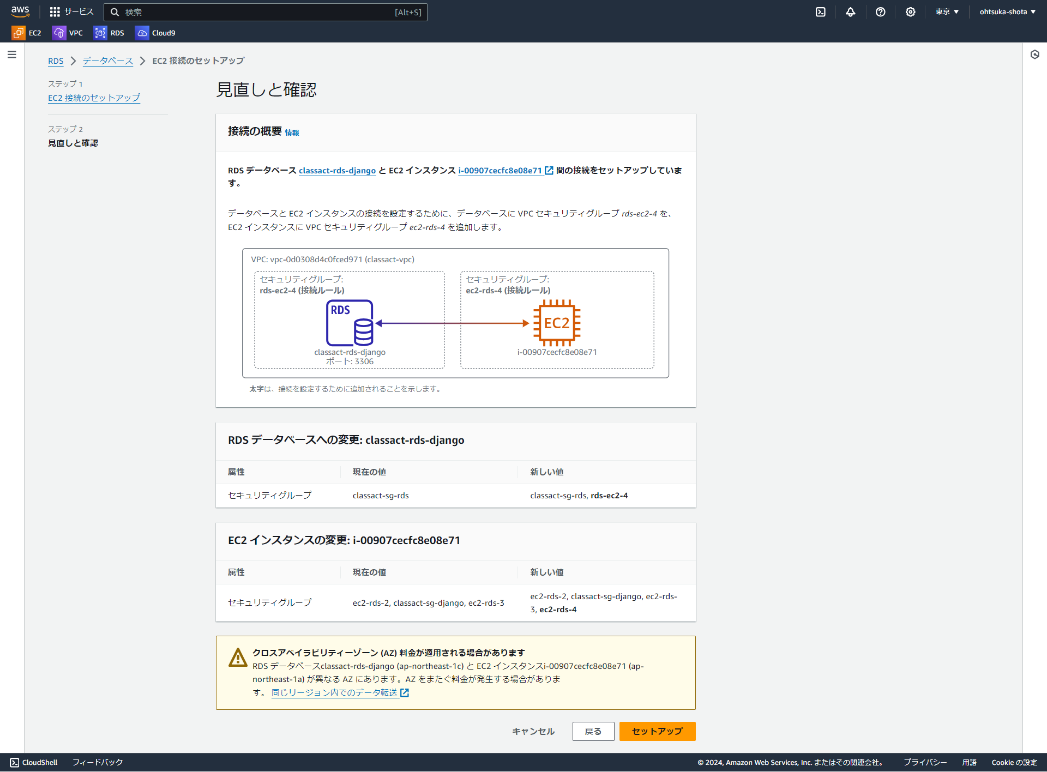Click the 戻る button

(x=593, y=731)
